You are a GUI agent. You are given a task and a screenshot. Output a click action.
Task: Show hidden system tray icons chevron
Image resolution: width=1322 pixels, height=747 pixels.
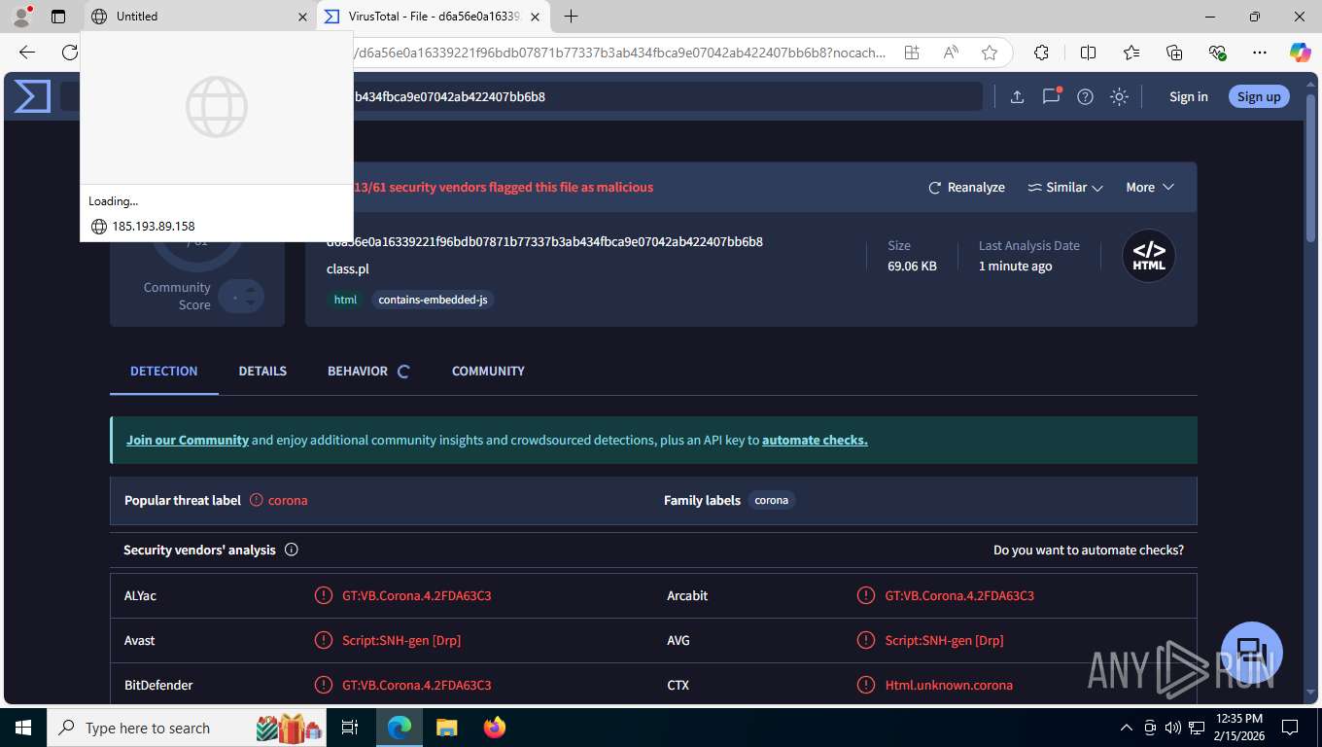(1127, 728)
